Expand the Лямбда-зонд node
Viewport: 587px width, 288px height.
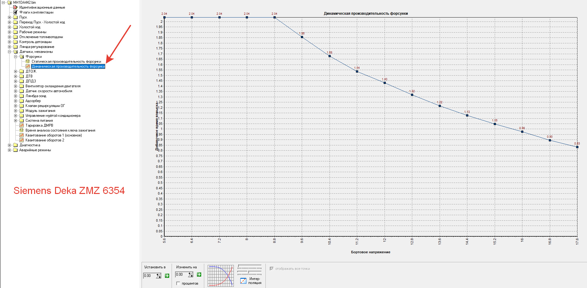(x=15, y=96)
